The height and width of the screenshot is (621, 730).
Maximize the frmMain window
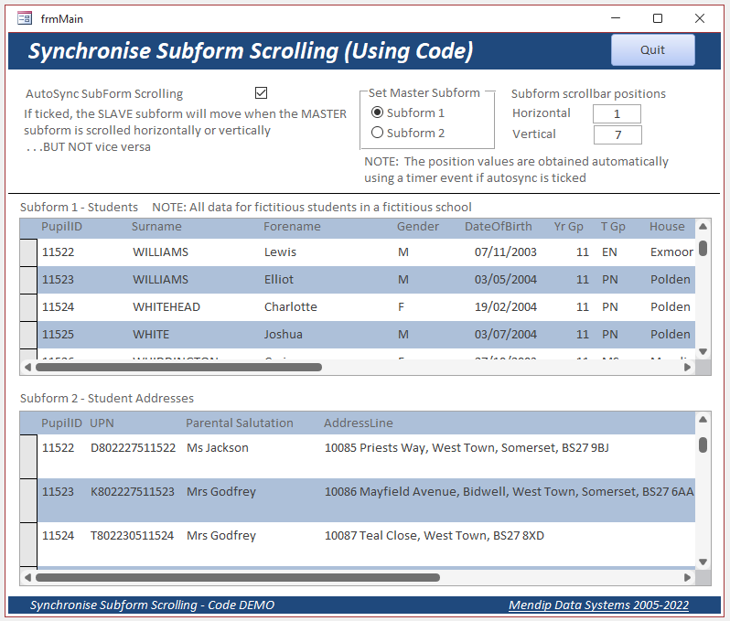pos(658,18)
